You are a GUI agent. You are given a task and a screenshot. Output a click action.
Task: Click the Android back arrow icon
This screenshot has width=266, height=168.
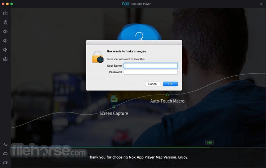pos(6,144)
